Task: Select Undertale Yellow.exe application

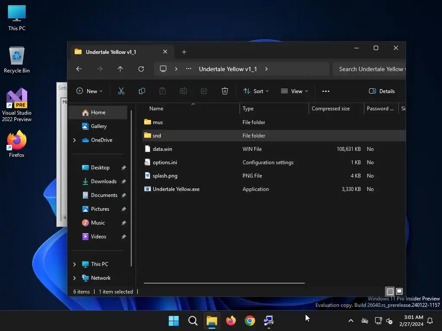Action: point(275,189)
